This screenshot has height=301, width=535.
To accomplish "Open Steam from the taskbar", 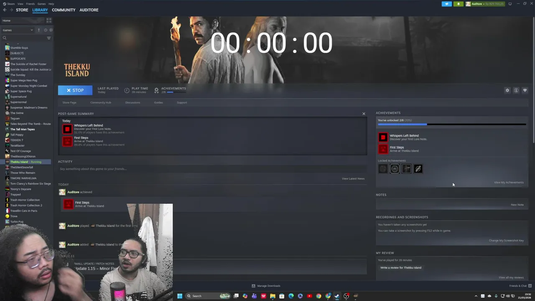I will (337, 296).
